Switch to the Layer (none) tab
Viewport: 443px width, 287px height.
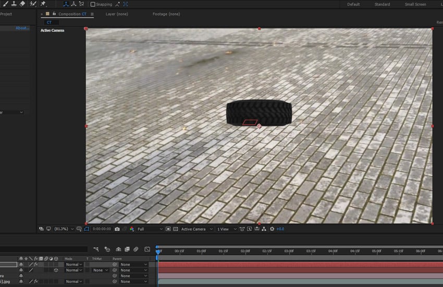(117, 14)
